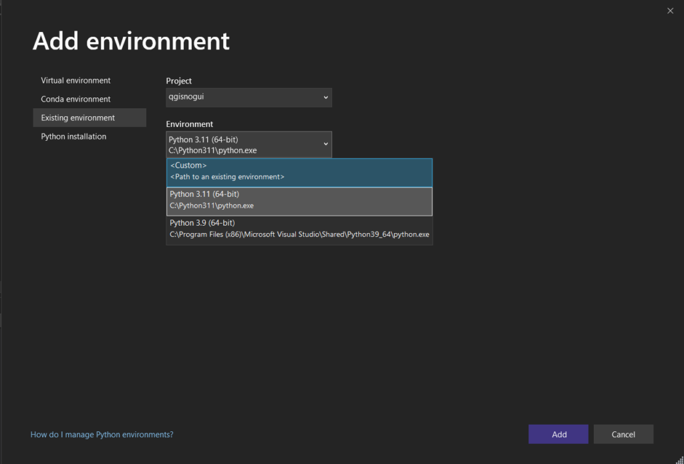
Task: Click the Environment field label
Action: (190, 124)
